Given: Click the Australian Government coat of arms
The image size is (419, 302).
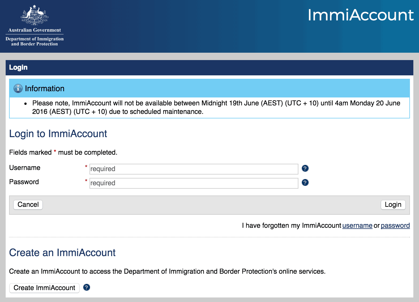Looking at the screenshot, I should 34,14.
